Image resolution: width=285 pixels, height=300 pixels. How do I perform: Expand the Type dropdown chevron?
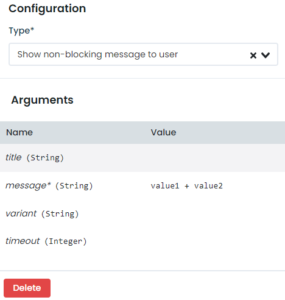coord(266,55)
